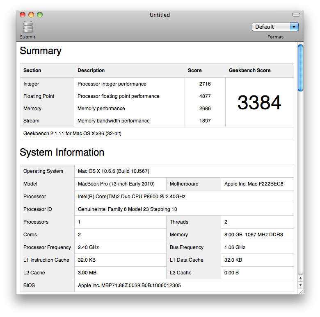This screenshot has width=320, height=317.
Task: Click the scroll down arrow
Action: click(300, 285)
